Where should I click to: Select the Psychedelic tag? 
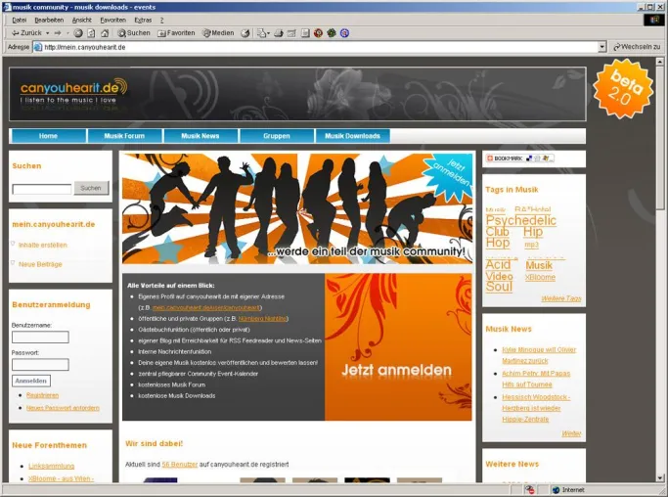[520, 220]
